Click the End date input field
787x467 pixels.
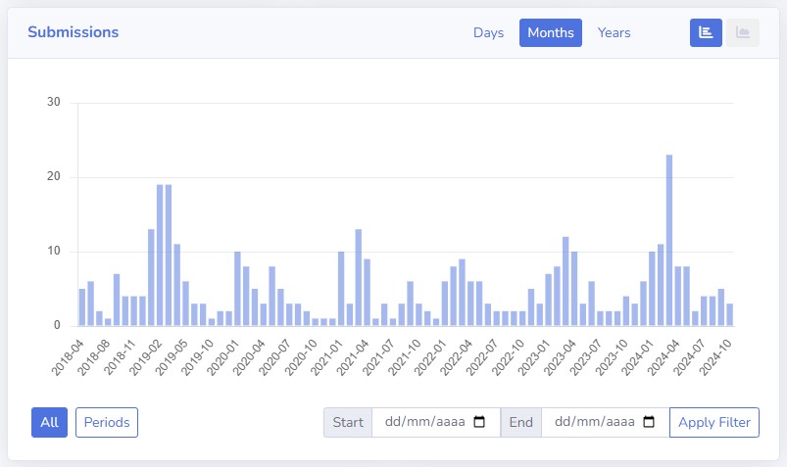(x=606, y=422)
